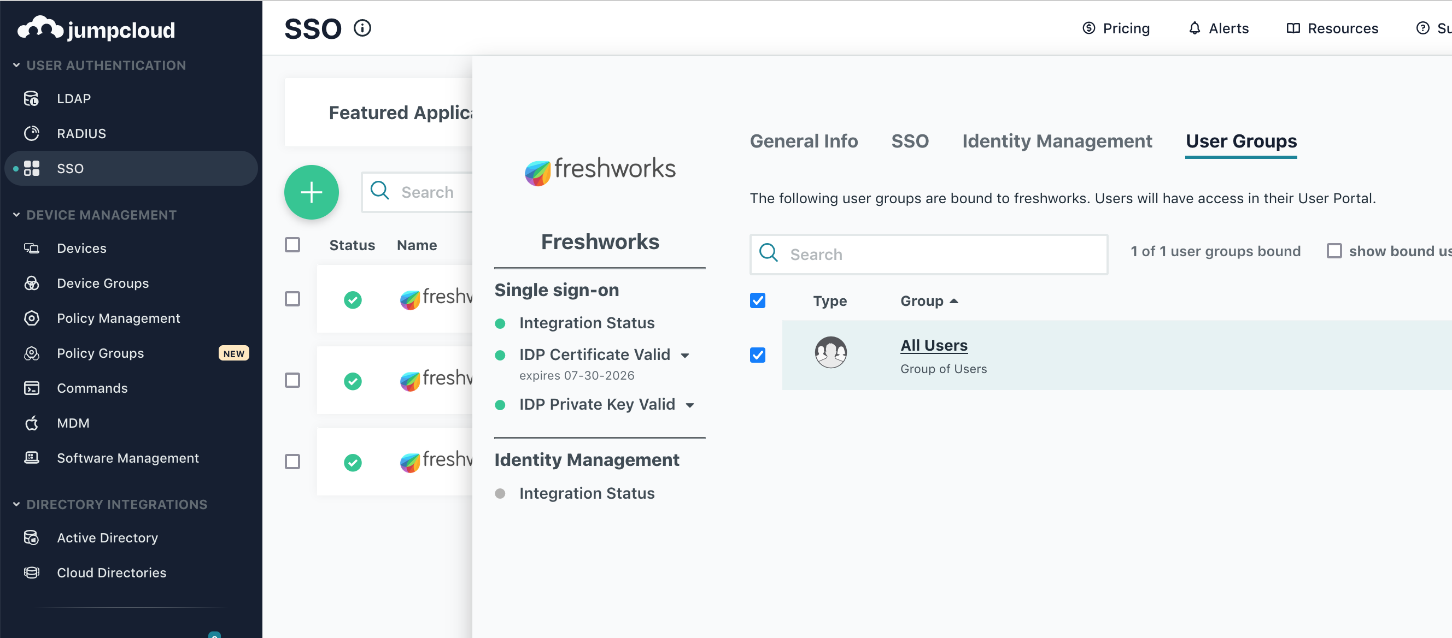Click the LDAP sidebar icon
The image size is (1452, 638).
(32, 98)
